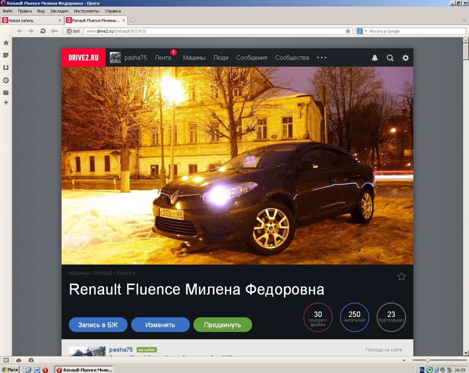Open the notifications bell icon
The height and width of the screenshot is (373, 469).
click(375, 58)
